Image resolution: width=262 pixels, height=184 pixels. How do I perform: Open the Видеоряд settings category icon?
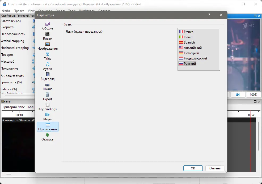pos(48,76)
